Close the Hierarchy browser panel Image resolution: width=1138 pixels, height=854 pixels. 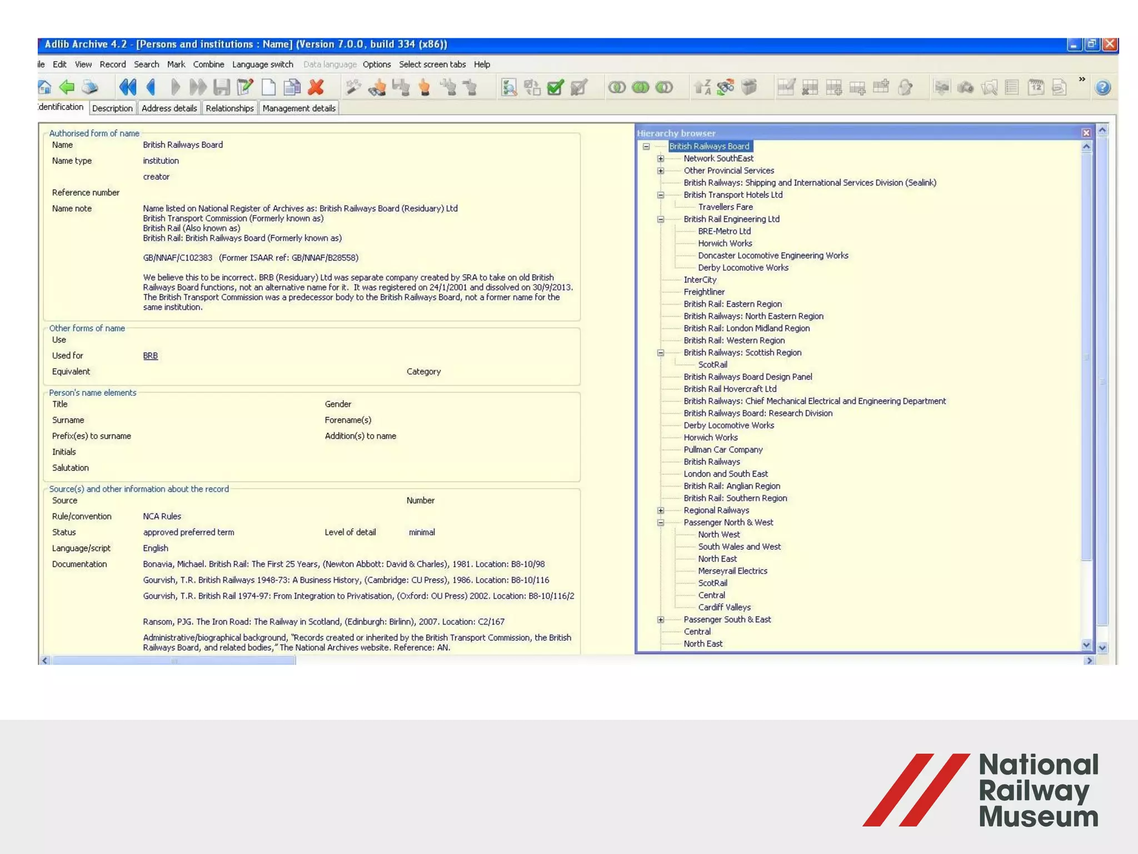[1086, 133]
